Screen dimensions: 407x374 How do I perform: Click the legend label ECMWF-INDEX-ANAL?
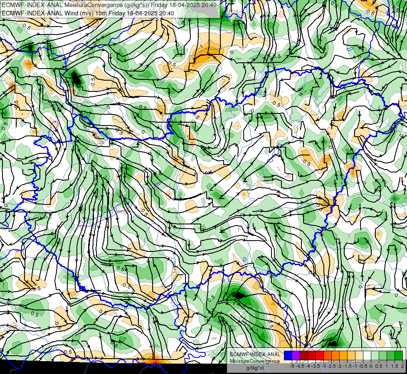click(x=255, y=354)
